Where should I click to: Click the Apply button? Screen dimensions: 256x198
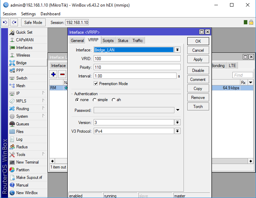click(198, 59)
